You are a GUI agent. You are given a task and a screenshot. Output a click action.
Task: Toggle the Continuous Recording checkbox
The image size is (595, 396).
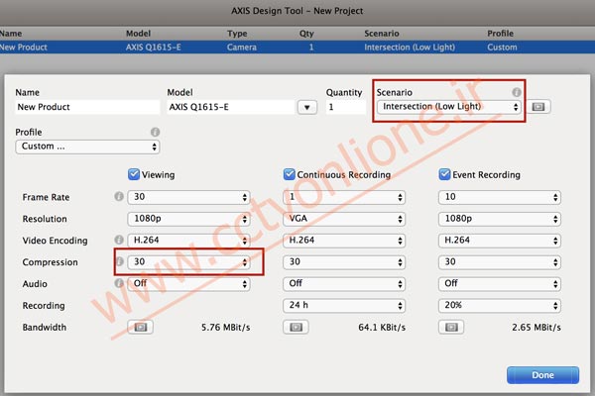coord(290,174)
